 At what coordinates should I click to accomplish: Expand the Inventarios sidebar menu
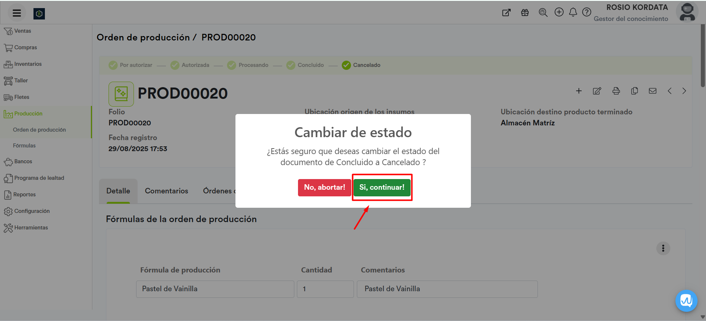(x=28, y=64)
